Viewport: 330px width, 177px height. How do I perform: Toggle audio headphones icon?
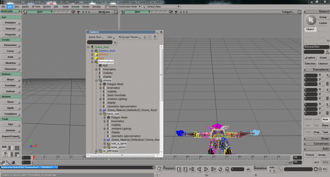click(227, 169)
